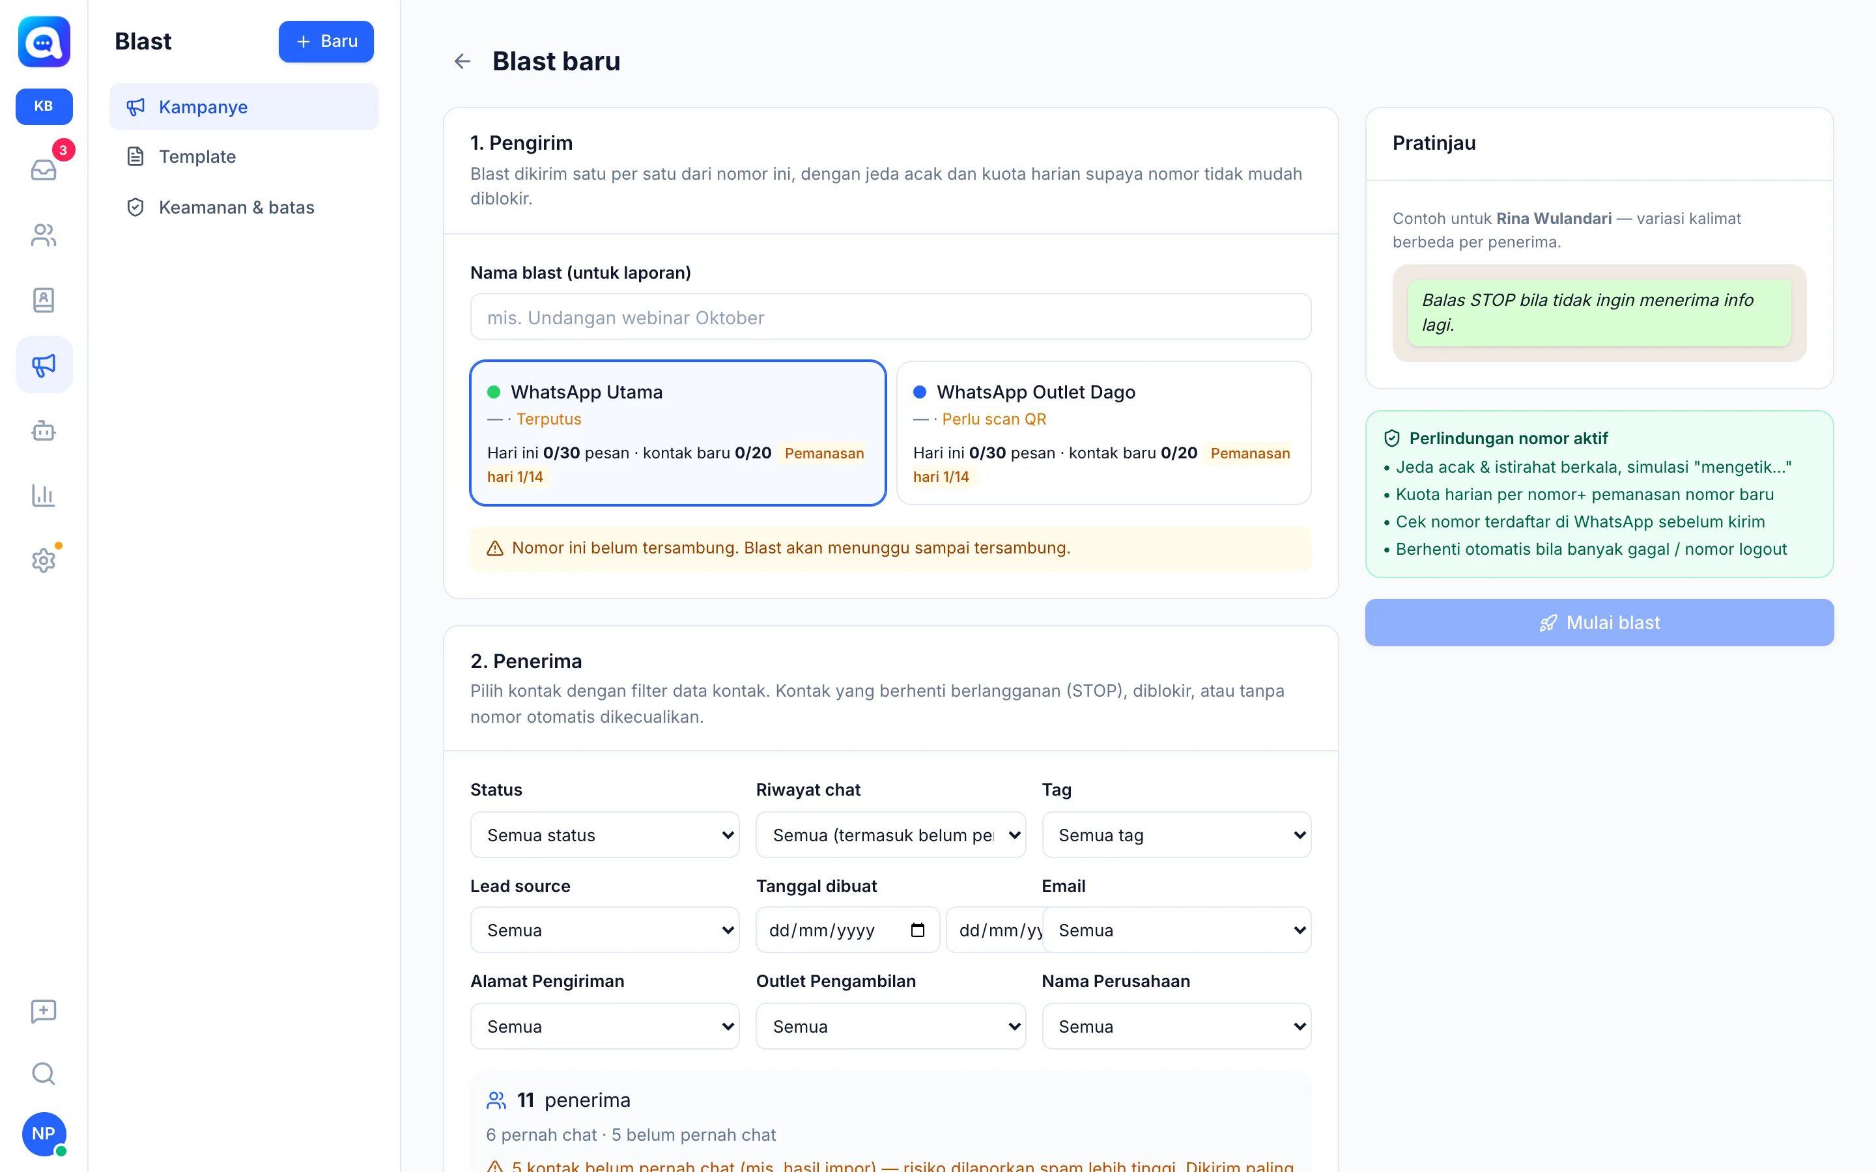Open the Lead source dropdown

[x=604, y=930]
